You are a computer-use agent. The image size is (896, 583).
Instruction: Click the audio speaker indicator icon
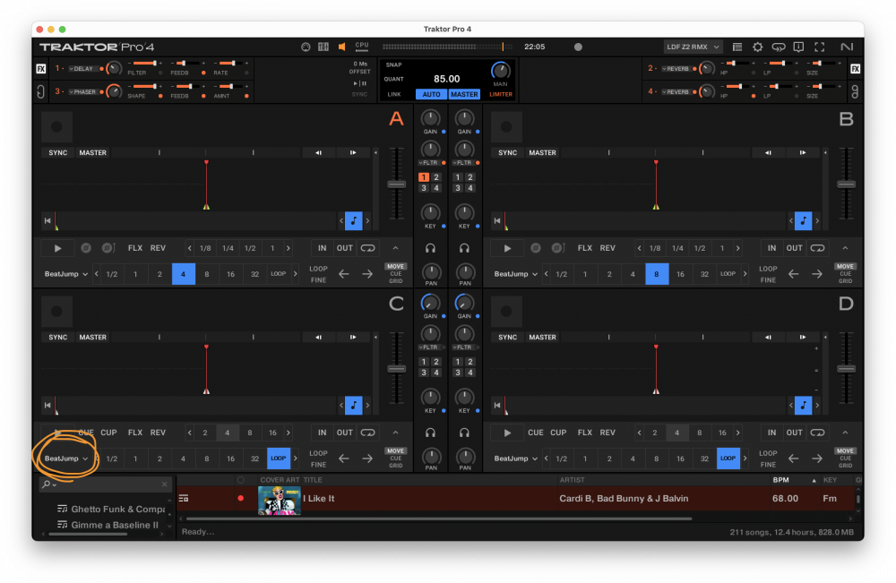(x=341, y=47)
